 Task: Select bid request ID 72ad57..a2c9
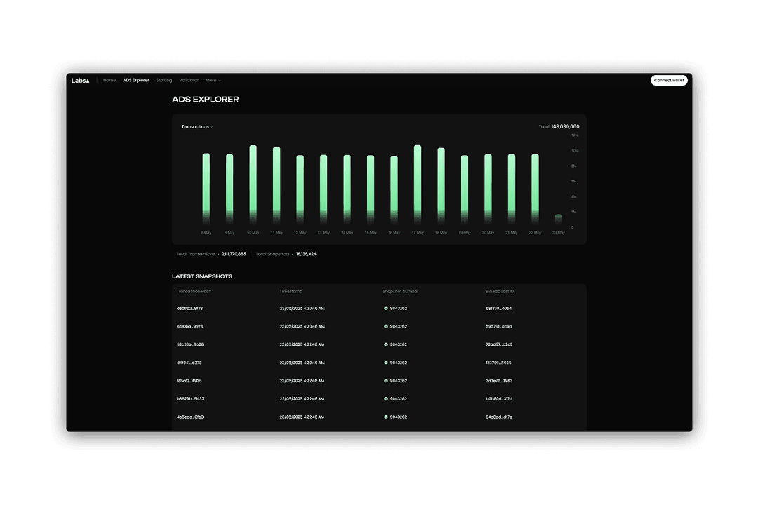pyautogui.click(x=500, y=344)
